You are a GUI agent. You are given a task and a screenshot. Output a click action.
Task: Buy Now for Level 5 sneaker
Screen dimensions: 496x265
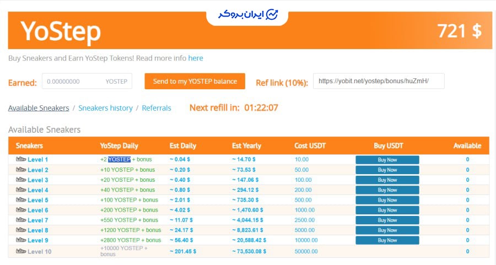coord(387,200)
